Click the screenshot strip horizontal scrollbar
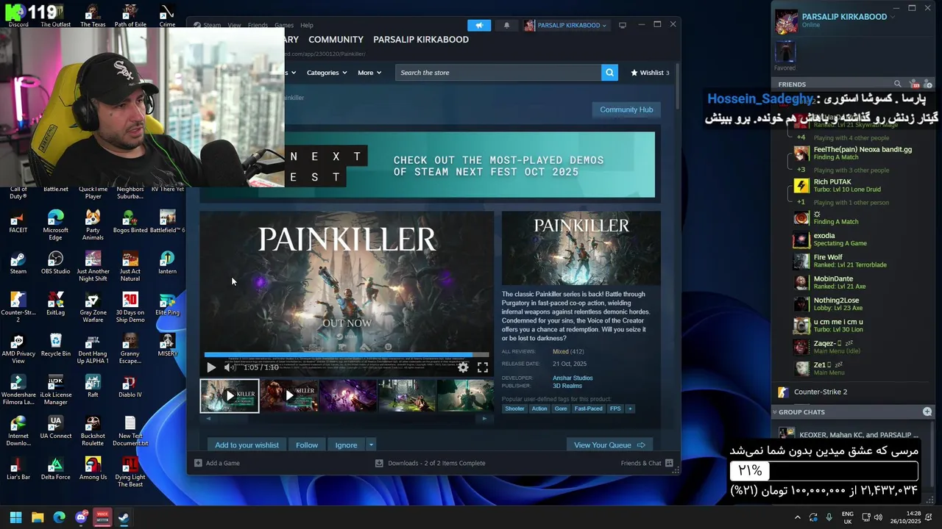The height and width of the screenshot is (529, 942). [x=347, y=418]
